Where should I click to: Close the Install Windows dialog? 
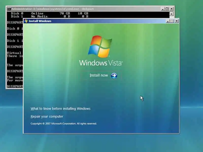point(177,21)
